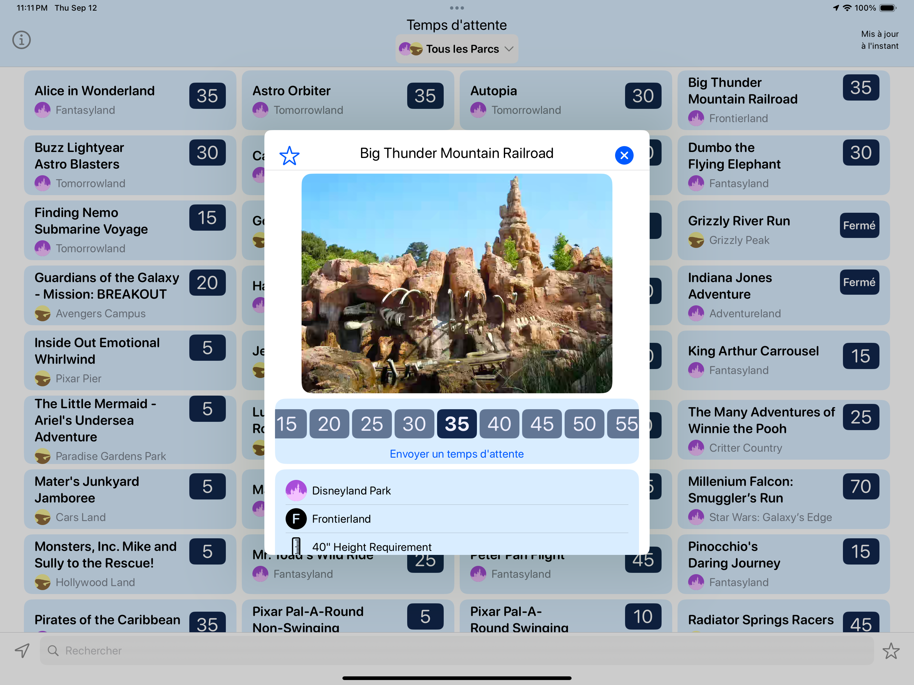Tap the battery indicator in status bar

(887, 8)
